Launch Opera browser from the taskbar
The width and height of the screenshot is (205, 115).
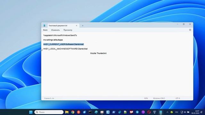pos(149,112)
